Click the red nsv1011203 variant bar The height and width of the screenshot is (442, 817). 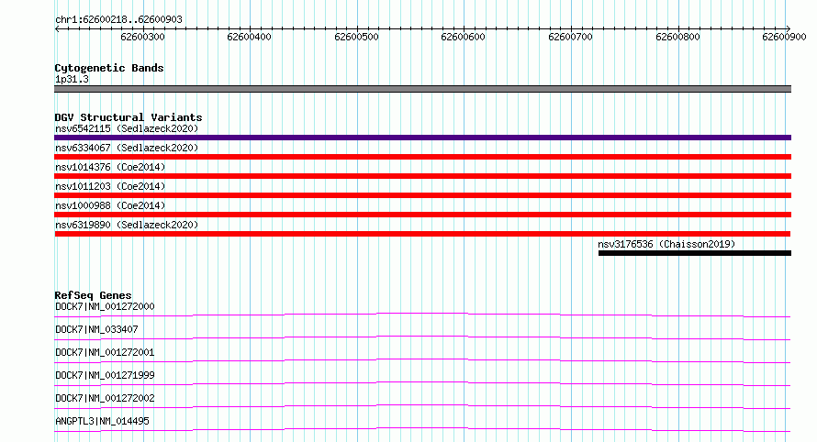click(422, 195)
